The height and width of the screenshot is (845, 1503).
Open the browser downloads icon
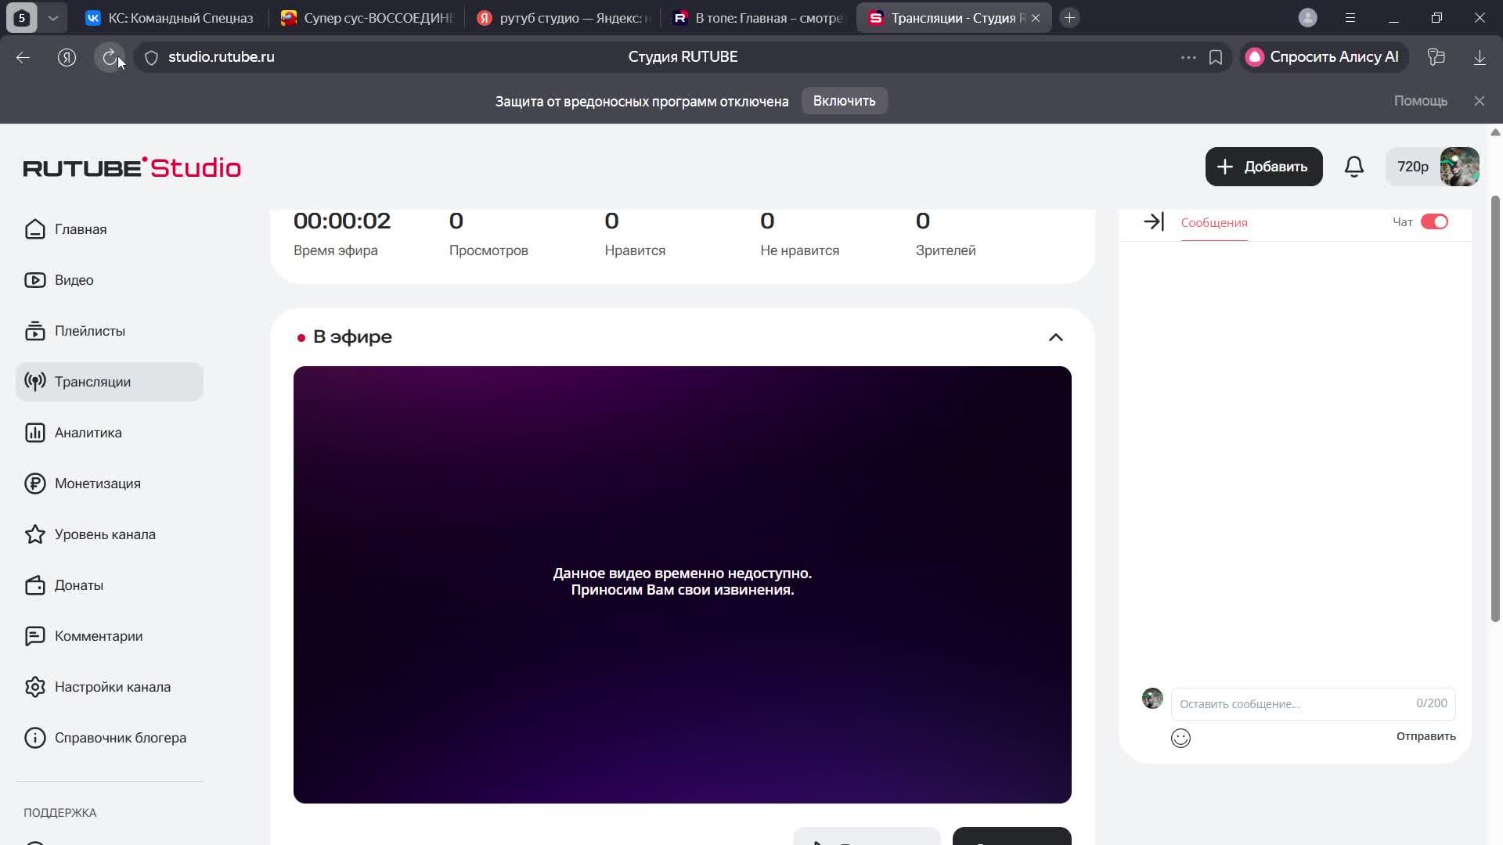1479,57
